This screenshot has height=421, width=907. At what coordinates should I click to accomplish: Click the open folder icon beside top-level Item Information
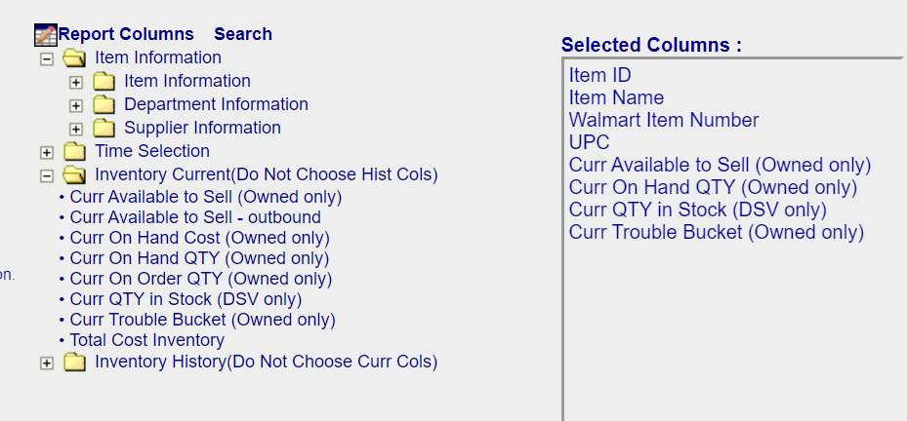[74, 58]
